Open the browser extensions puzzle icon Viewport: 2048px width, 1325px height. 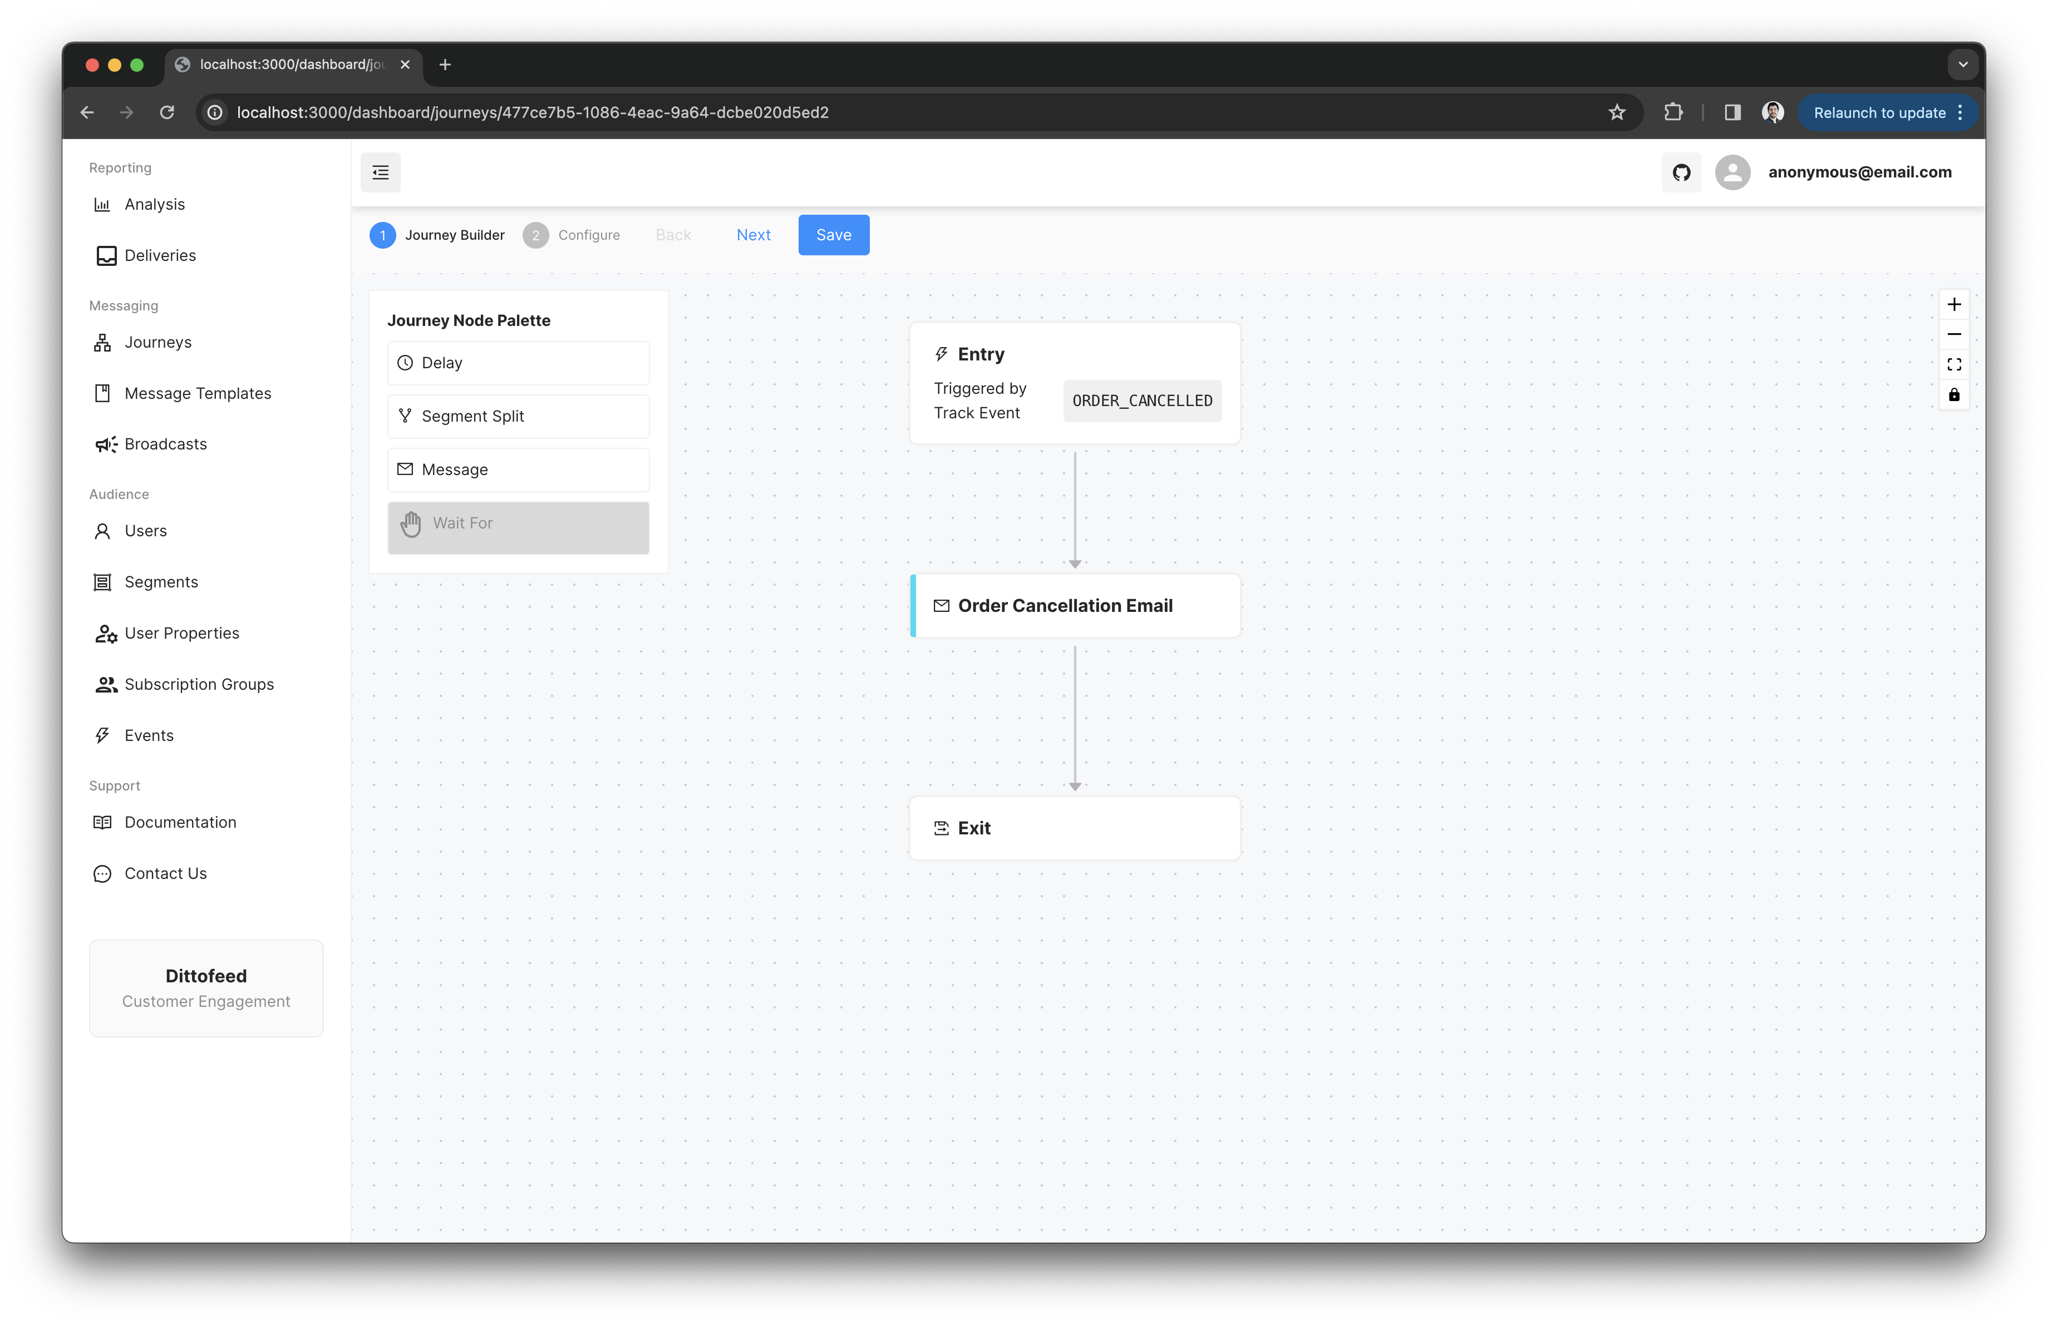(x=1673, y=112)
